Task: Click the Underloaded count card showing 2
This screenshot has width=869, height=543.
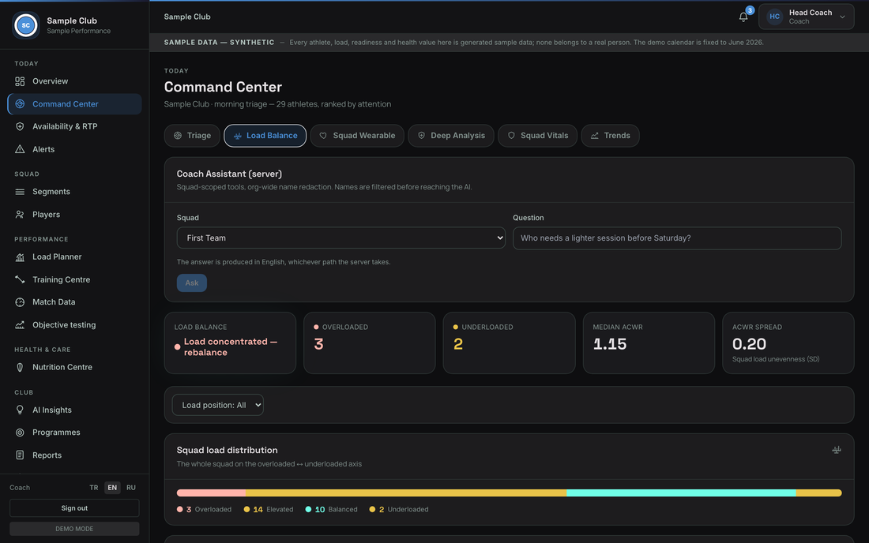Action: (510, 343)
